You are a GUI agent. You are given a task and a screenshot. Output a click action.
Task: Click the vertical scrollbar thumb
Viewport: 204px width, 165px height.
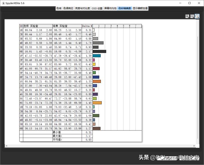[x=197, y=88]
